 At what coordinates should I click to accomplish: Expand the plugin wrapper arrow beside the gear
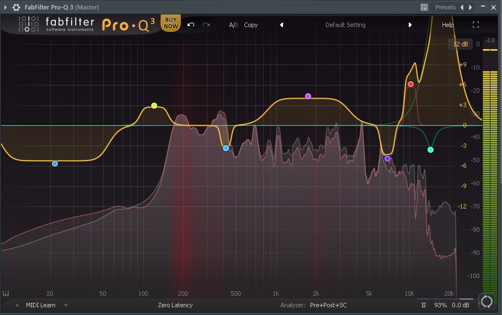(5, 7)
